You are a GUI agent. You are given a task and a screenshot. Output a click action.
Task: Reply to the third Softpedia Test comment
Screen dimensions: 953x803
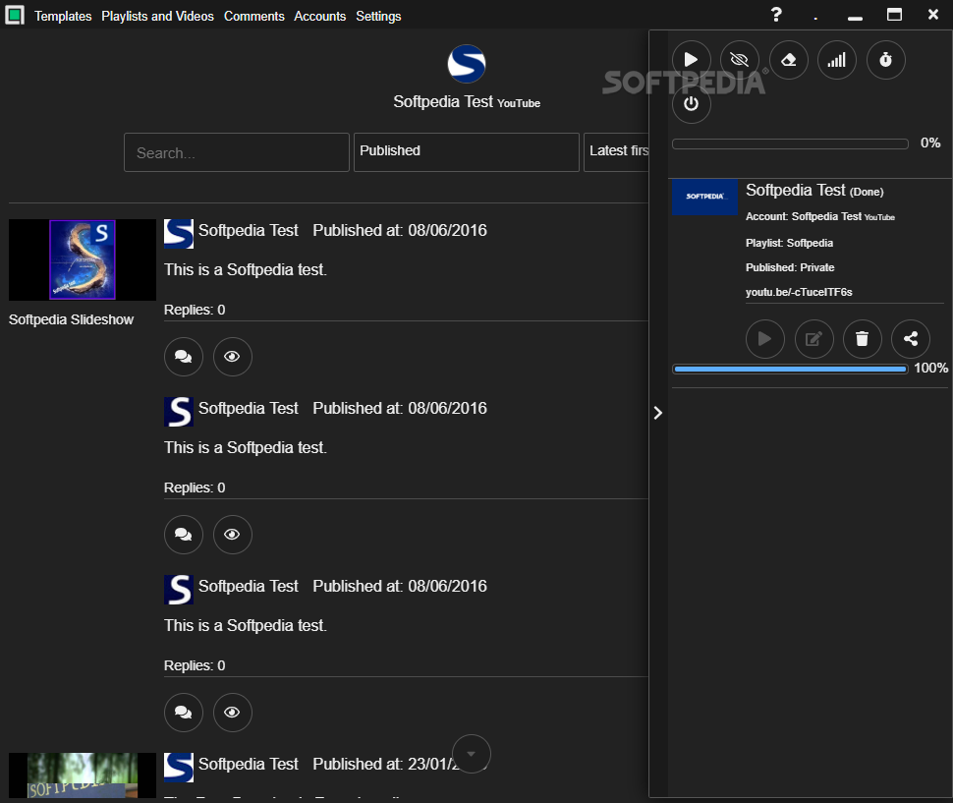click(x=184, y=713)
